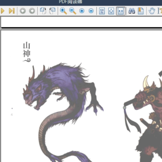Go forward to next view
The width and height of the screenshot is (162, 162).
(x=32, y=11)
